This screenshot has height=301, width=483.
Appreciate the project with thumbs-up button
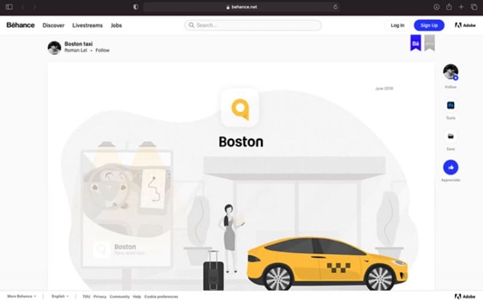450,167
